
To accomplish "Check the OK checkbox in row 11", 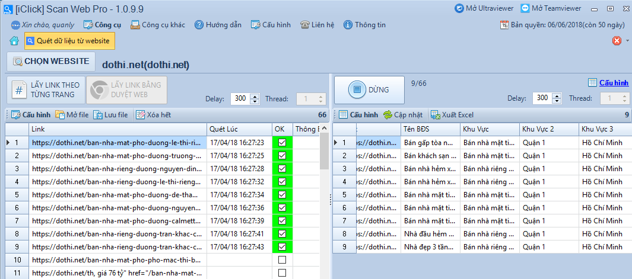I will click(282, 273).
